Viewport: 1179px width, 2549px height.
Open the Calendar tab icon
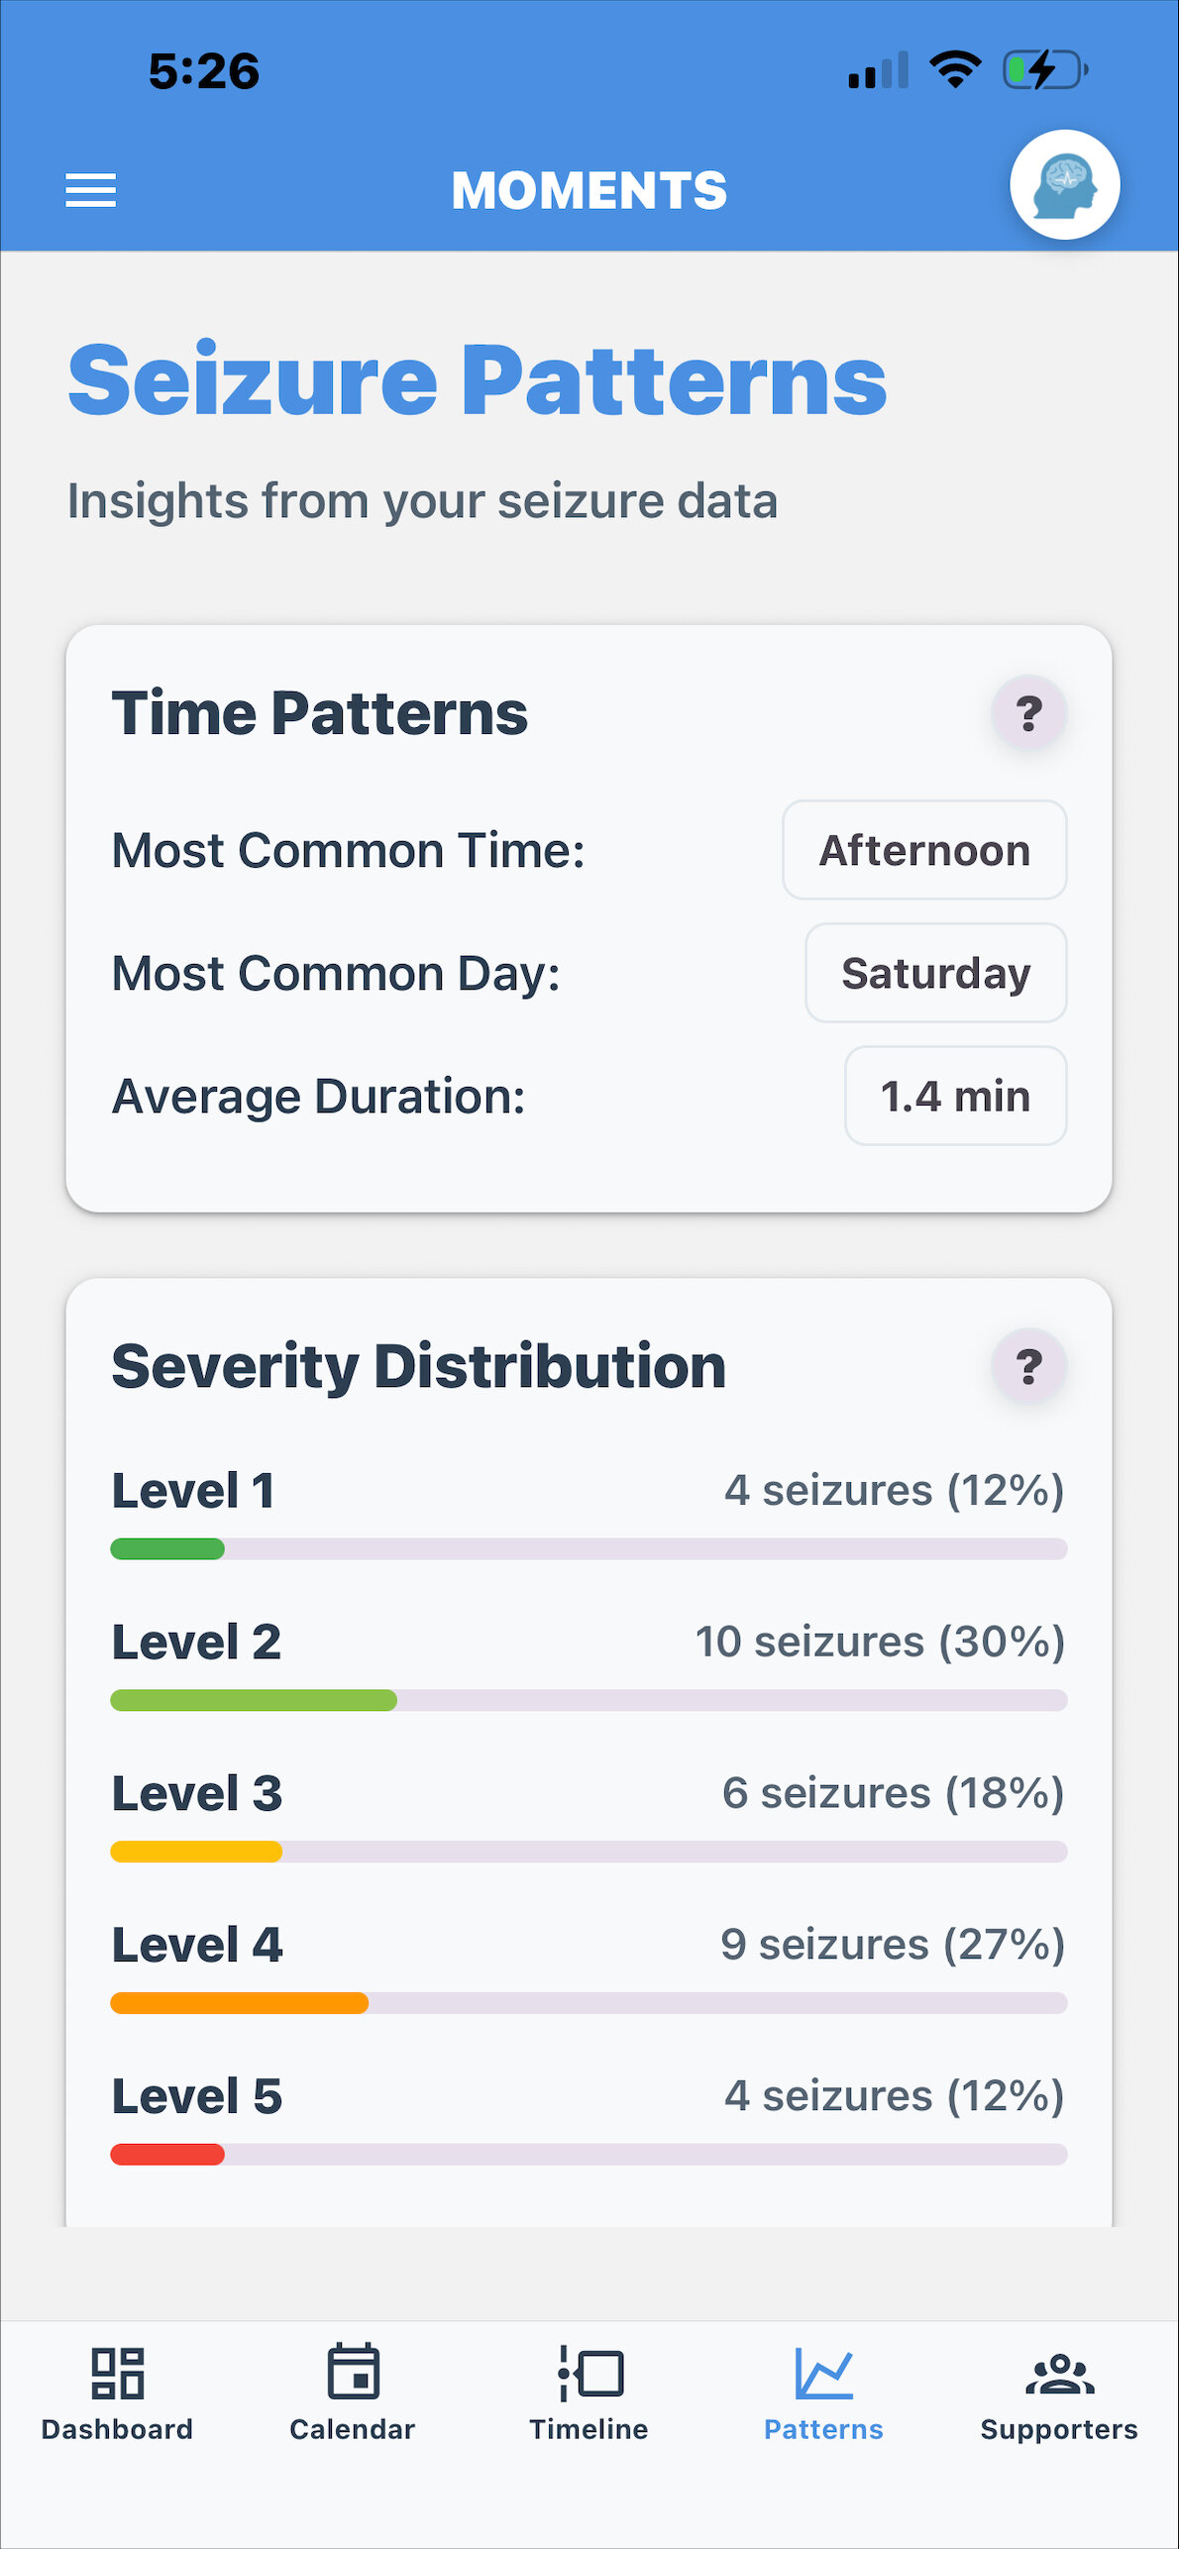(x=353, y=2372)
